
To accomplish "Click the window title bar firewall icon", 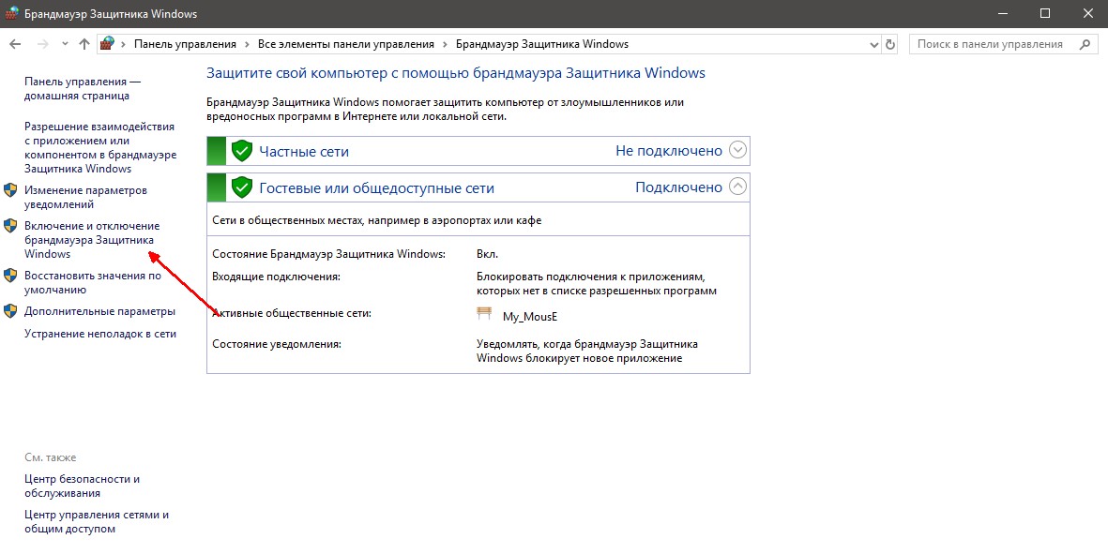I will [x=11, y=13].
